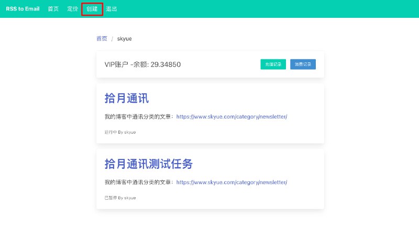
Task: Open the newsletter URL under 拾月通讯测试任务
Action: tap(231, 182)
